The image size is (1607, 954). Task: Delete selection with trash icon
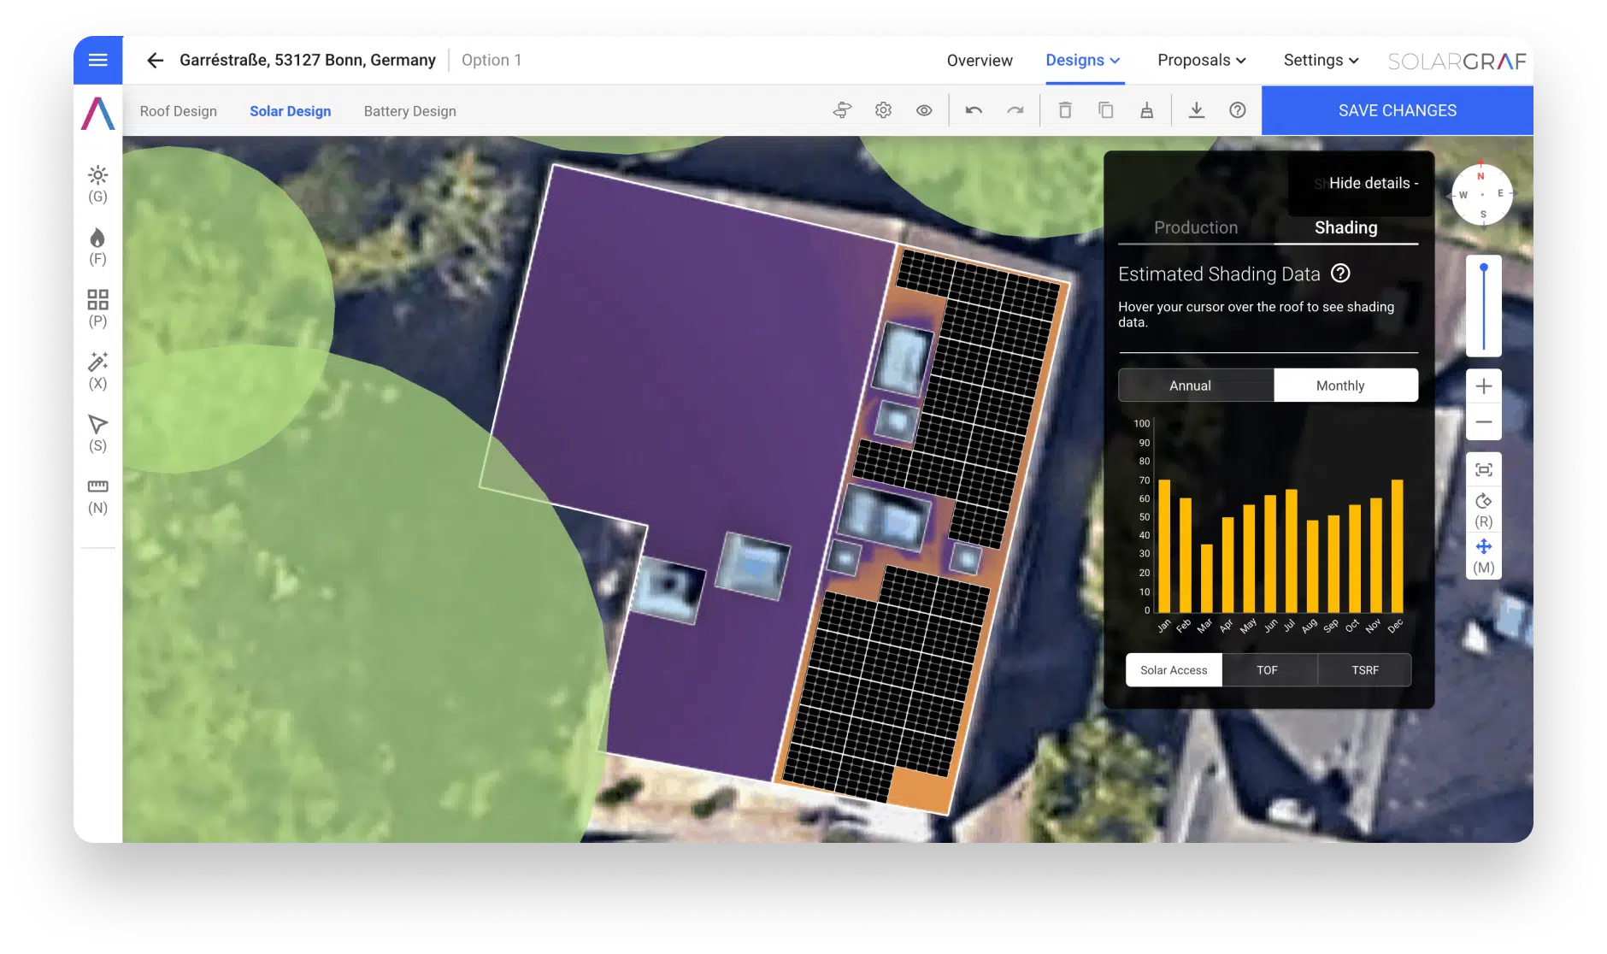click(x=1065, y=110)
